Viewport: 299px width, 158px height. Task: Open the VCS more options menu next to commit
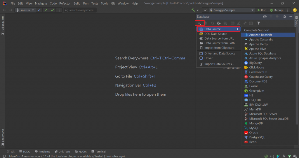tap(59, 10)
